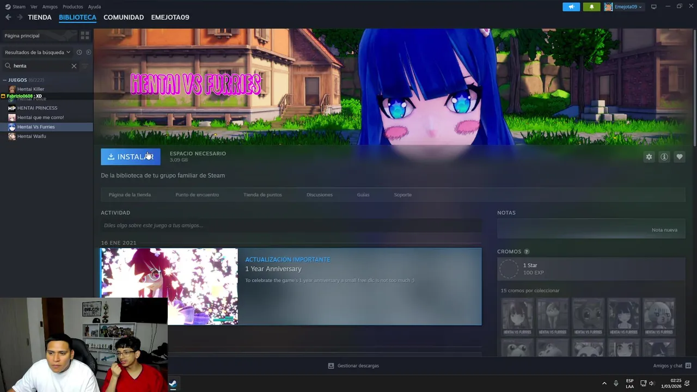The height and width of the screenshot is (392, 697).
Task: Open Página de la tienda link
Action: [130, 194]
